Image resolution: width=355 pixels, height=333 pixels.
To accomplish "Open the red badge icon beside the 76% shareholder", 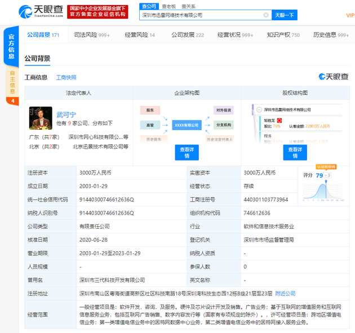I will pos(279,121).
